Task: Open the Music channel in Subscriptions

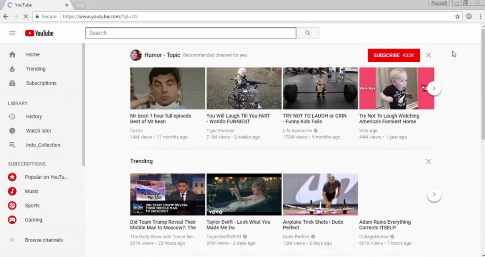Action: tap(12, 191)
